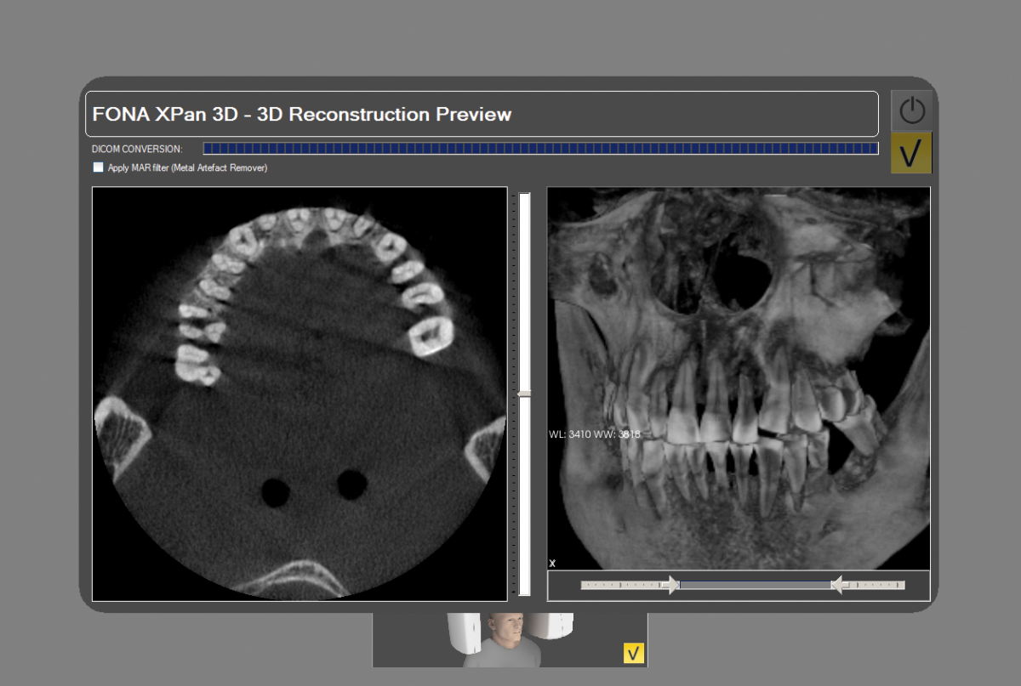Image resolution: width=1021 pixels, height=686 pixels.
Task: Confirm reconstruction with the large checkmark icon
Action: [x=911, y=153]
